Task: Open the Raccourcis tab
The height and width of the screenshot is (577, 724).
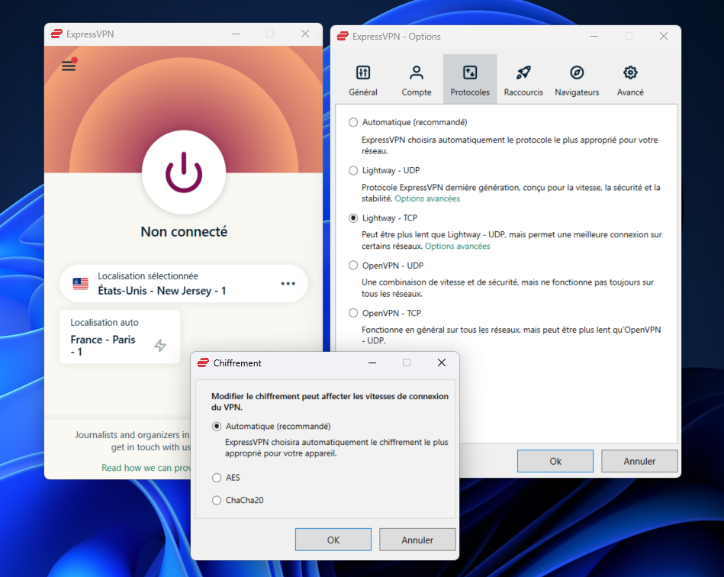Action: click(x=523, y=79)
